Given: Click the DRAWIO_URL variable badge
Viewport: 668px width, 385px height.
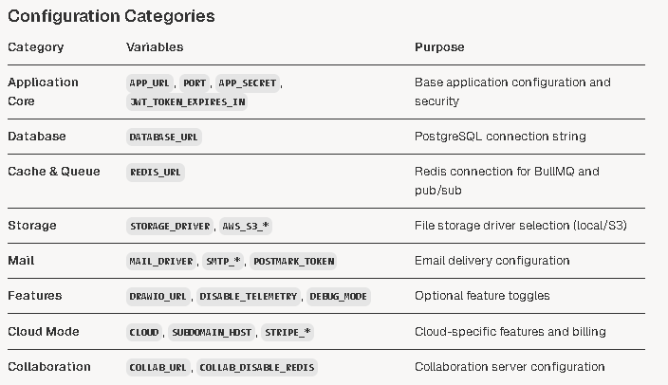Looking at the screenshot, I should coord(158,297).
